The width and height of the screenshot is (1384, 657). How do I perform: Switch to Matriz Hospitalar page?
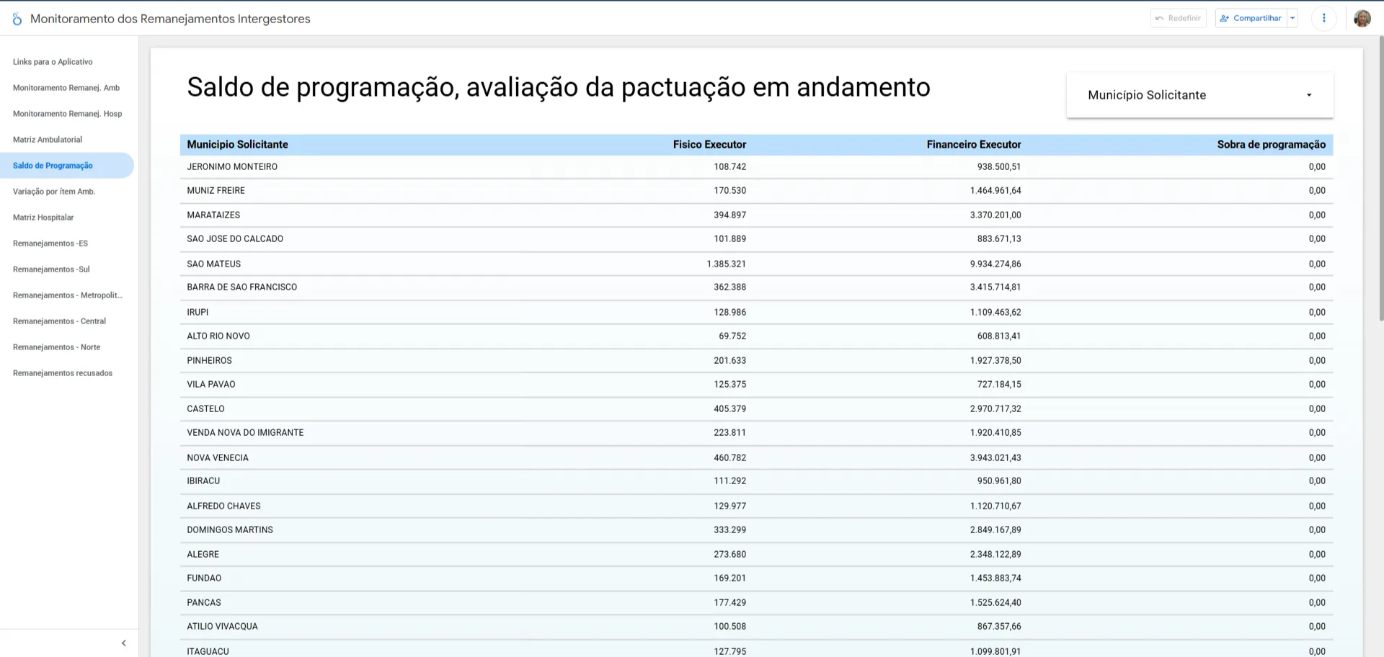click(43, 218)
